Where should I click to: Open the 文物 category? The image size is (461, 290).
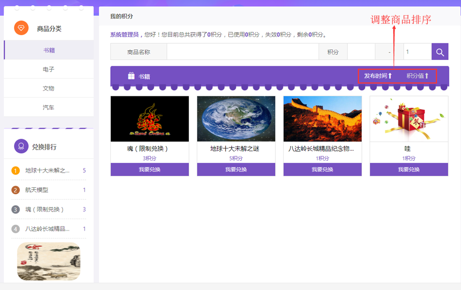49,89
